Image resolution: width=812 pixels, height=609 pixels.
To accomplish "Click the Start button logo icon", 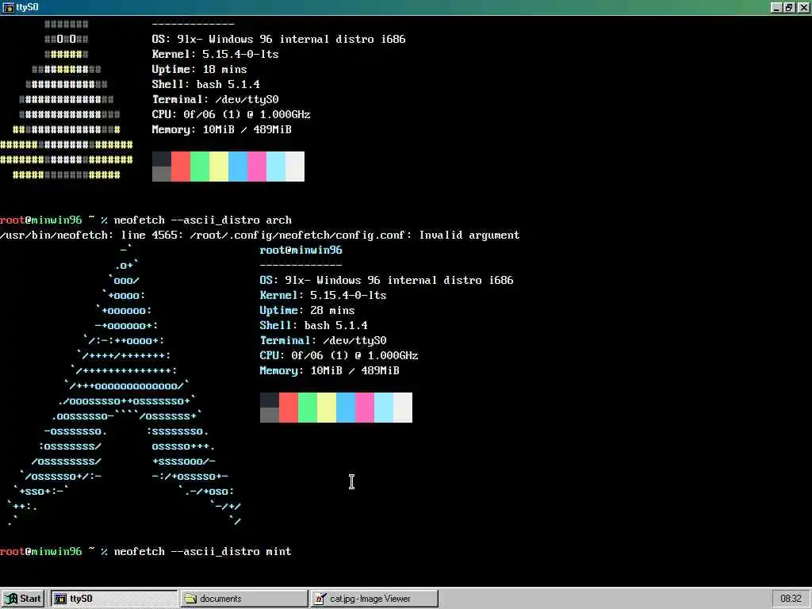I will click(x=10, y=599).
